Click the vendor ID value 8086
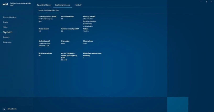The image size is (214, 112). click(63, 43)
